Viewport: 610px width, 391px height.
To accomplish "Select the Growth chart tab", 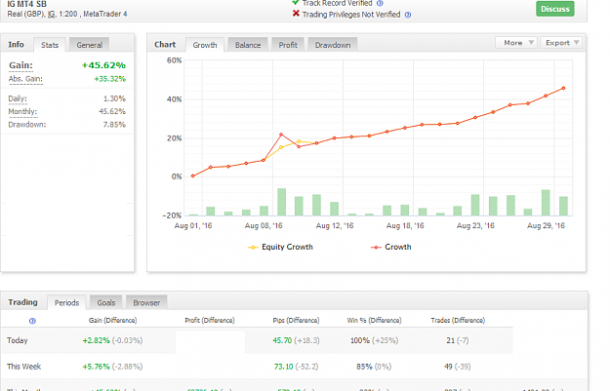I will click(205, 45).
